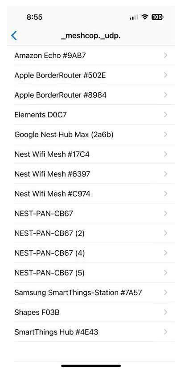This screenshot has height=374, width=185.
Task: Open NEST-PAN-CB67 (4) entry
Action: (94, 253)
